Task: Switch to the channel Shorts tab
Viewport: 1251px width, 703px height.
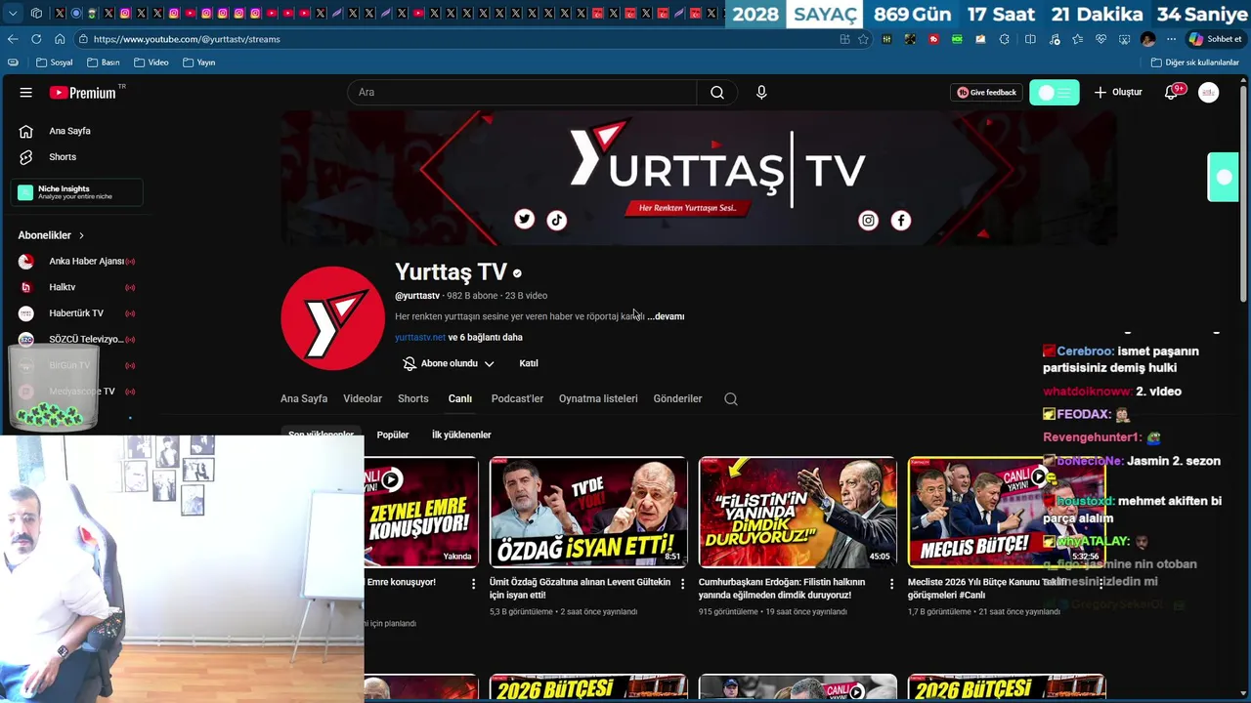Action: pos(413,398)
